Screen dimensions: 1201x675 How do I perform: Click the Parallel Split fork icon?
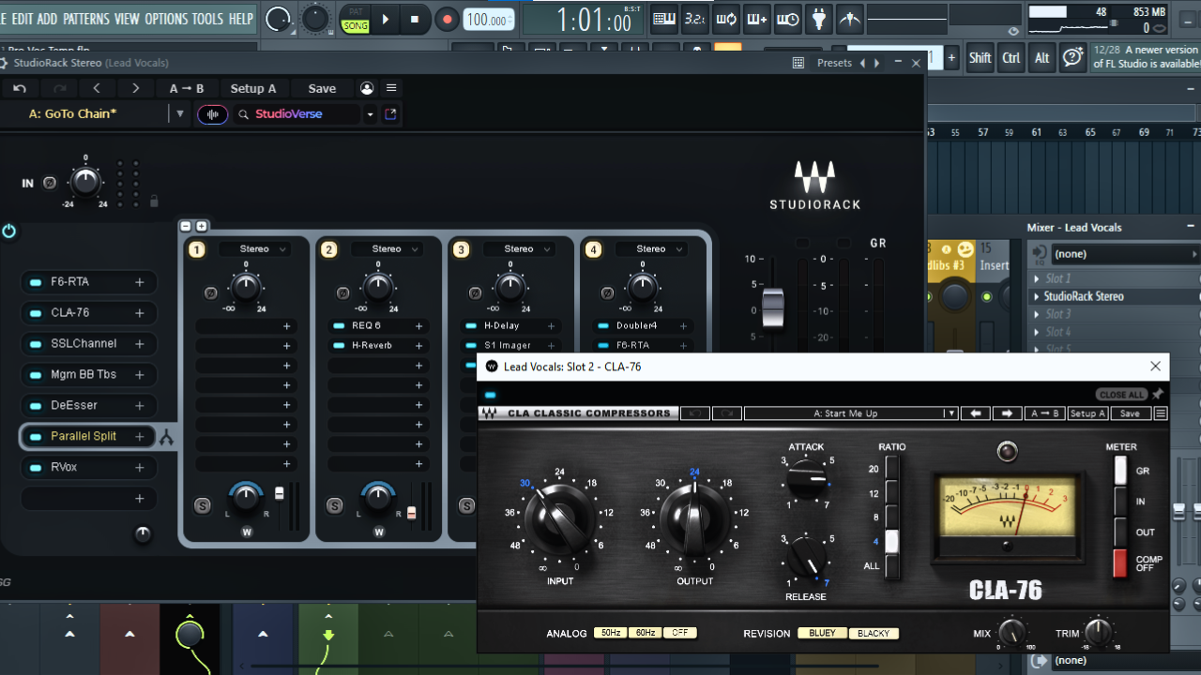[x=166, y=437]
